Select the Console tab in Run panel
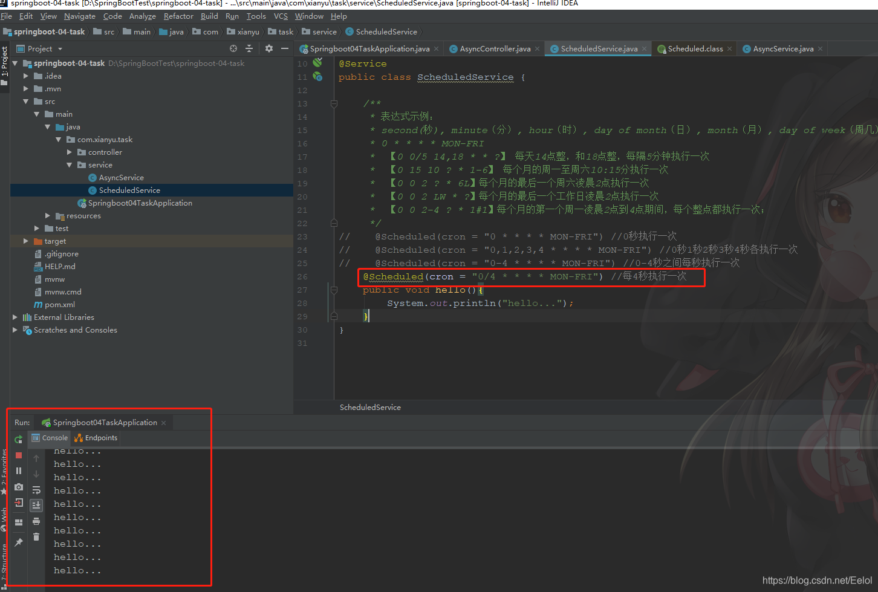The image size is (878, 592). [50, 438]
